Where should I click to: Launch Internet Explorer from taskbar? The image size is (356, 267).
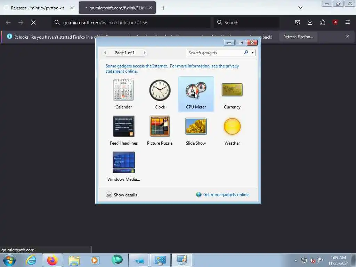tap(31, 260)
